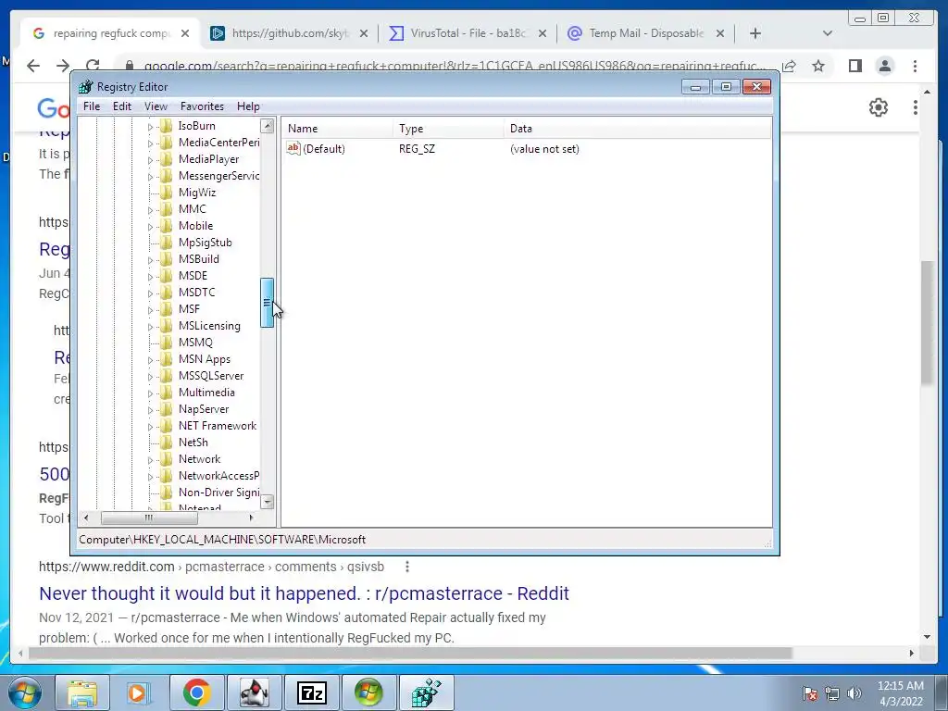
Task: Expand the MSDTC registry key
Action: (150, 293)
